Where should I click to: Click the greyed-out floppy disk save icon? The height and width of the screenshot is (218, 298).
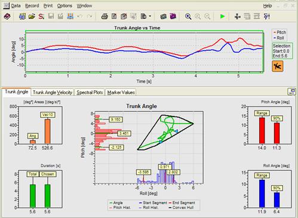point(51,16)
